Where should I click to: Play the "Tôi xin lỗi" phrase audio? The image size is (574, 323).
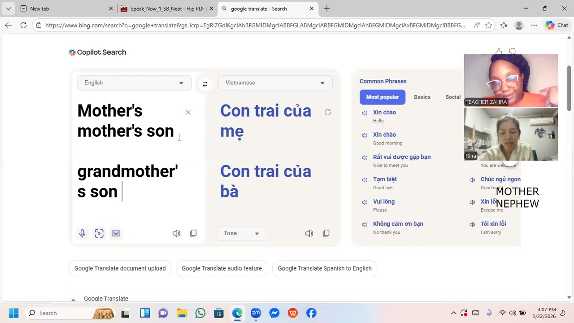[x=472, y=224]
